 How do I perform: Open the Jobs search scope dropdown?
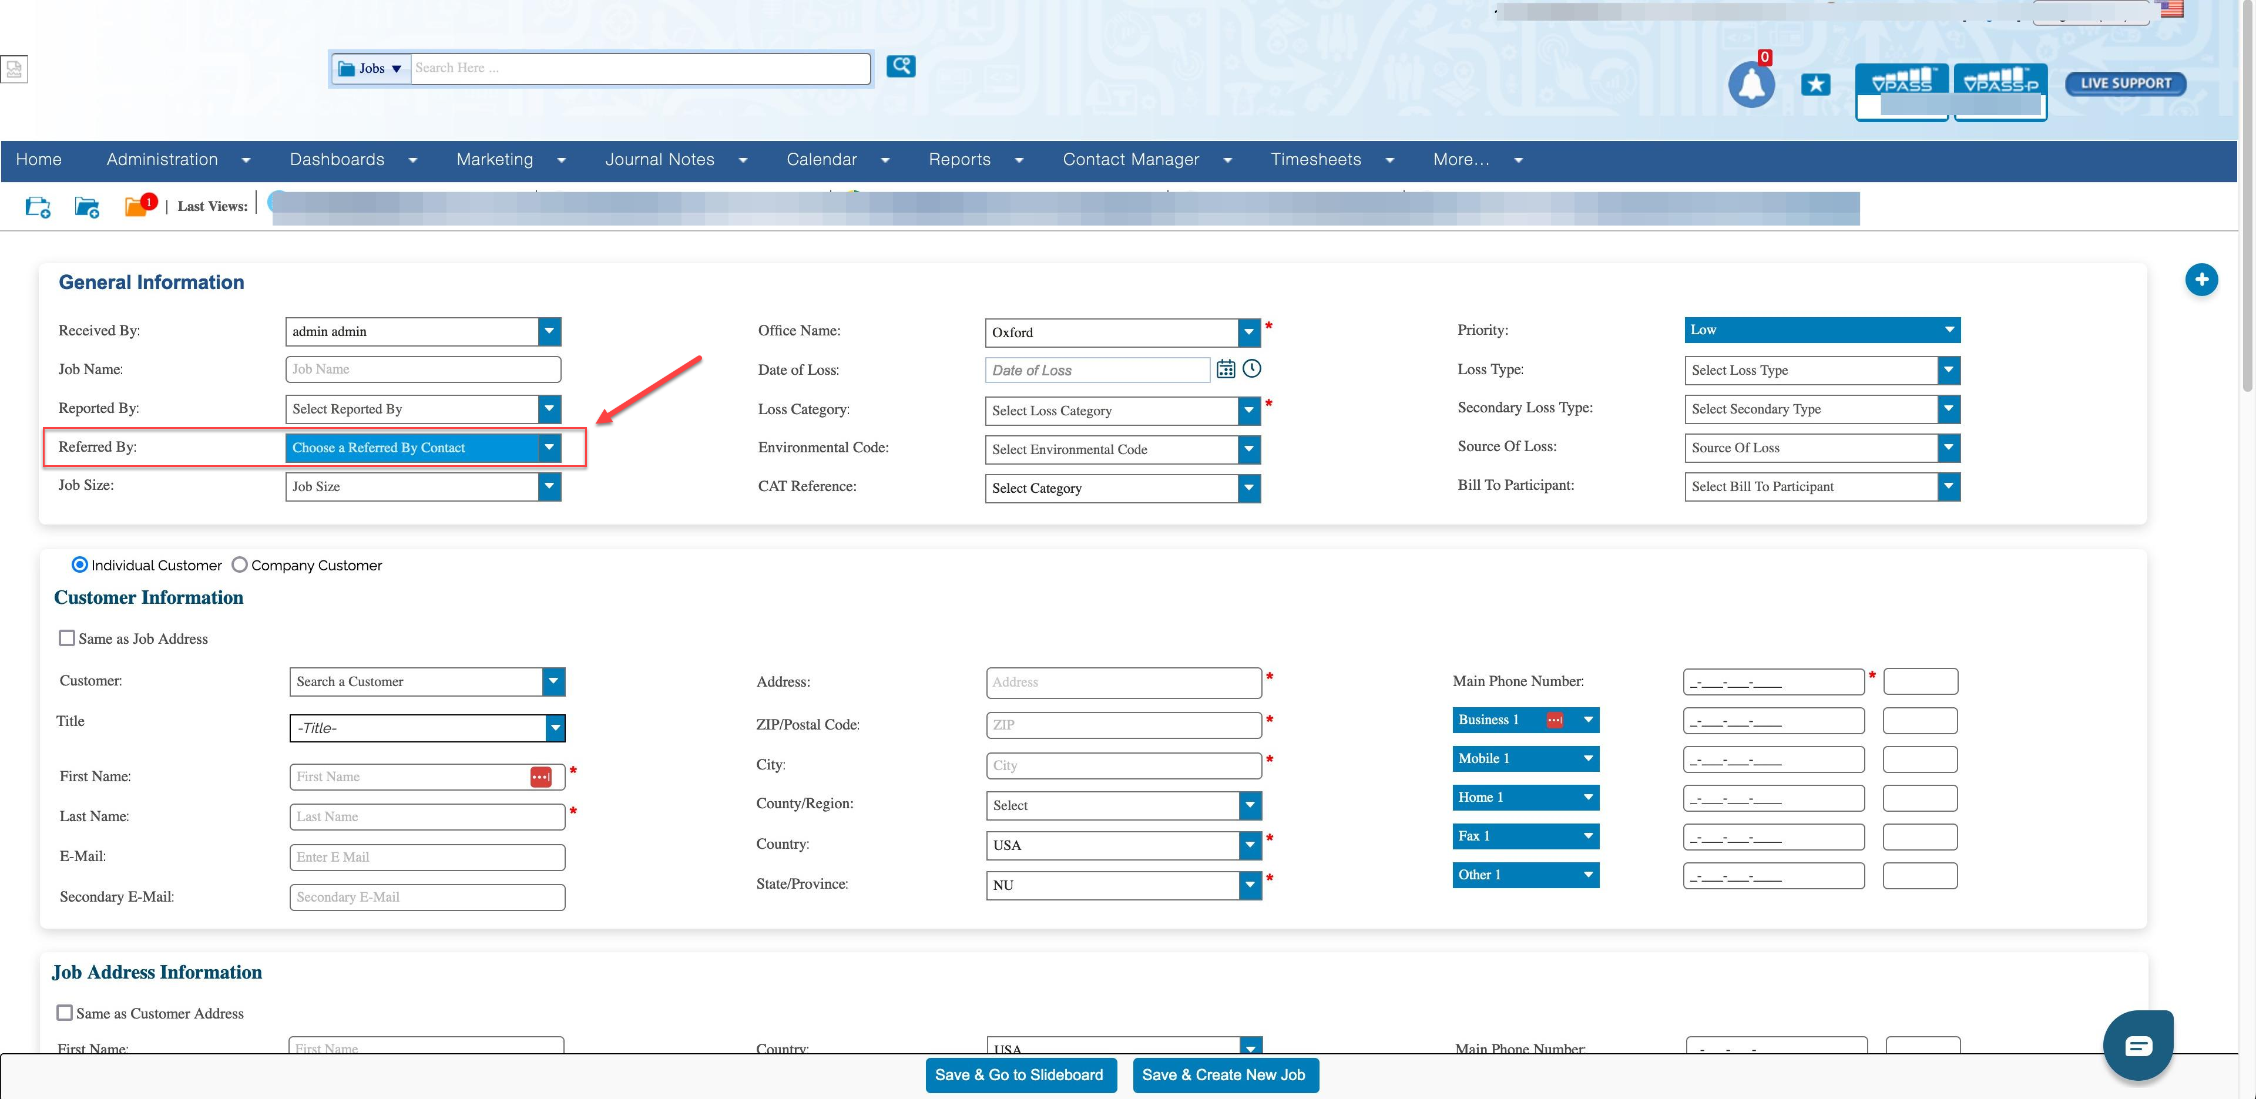pyautogui.click(x=371, y=68)
